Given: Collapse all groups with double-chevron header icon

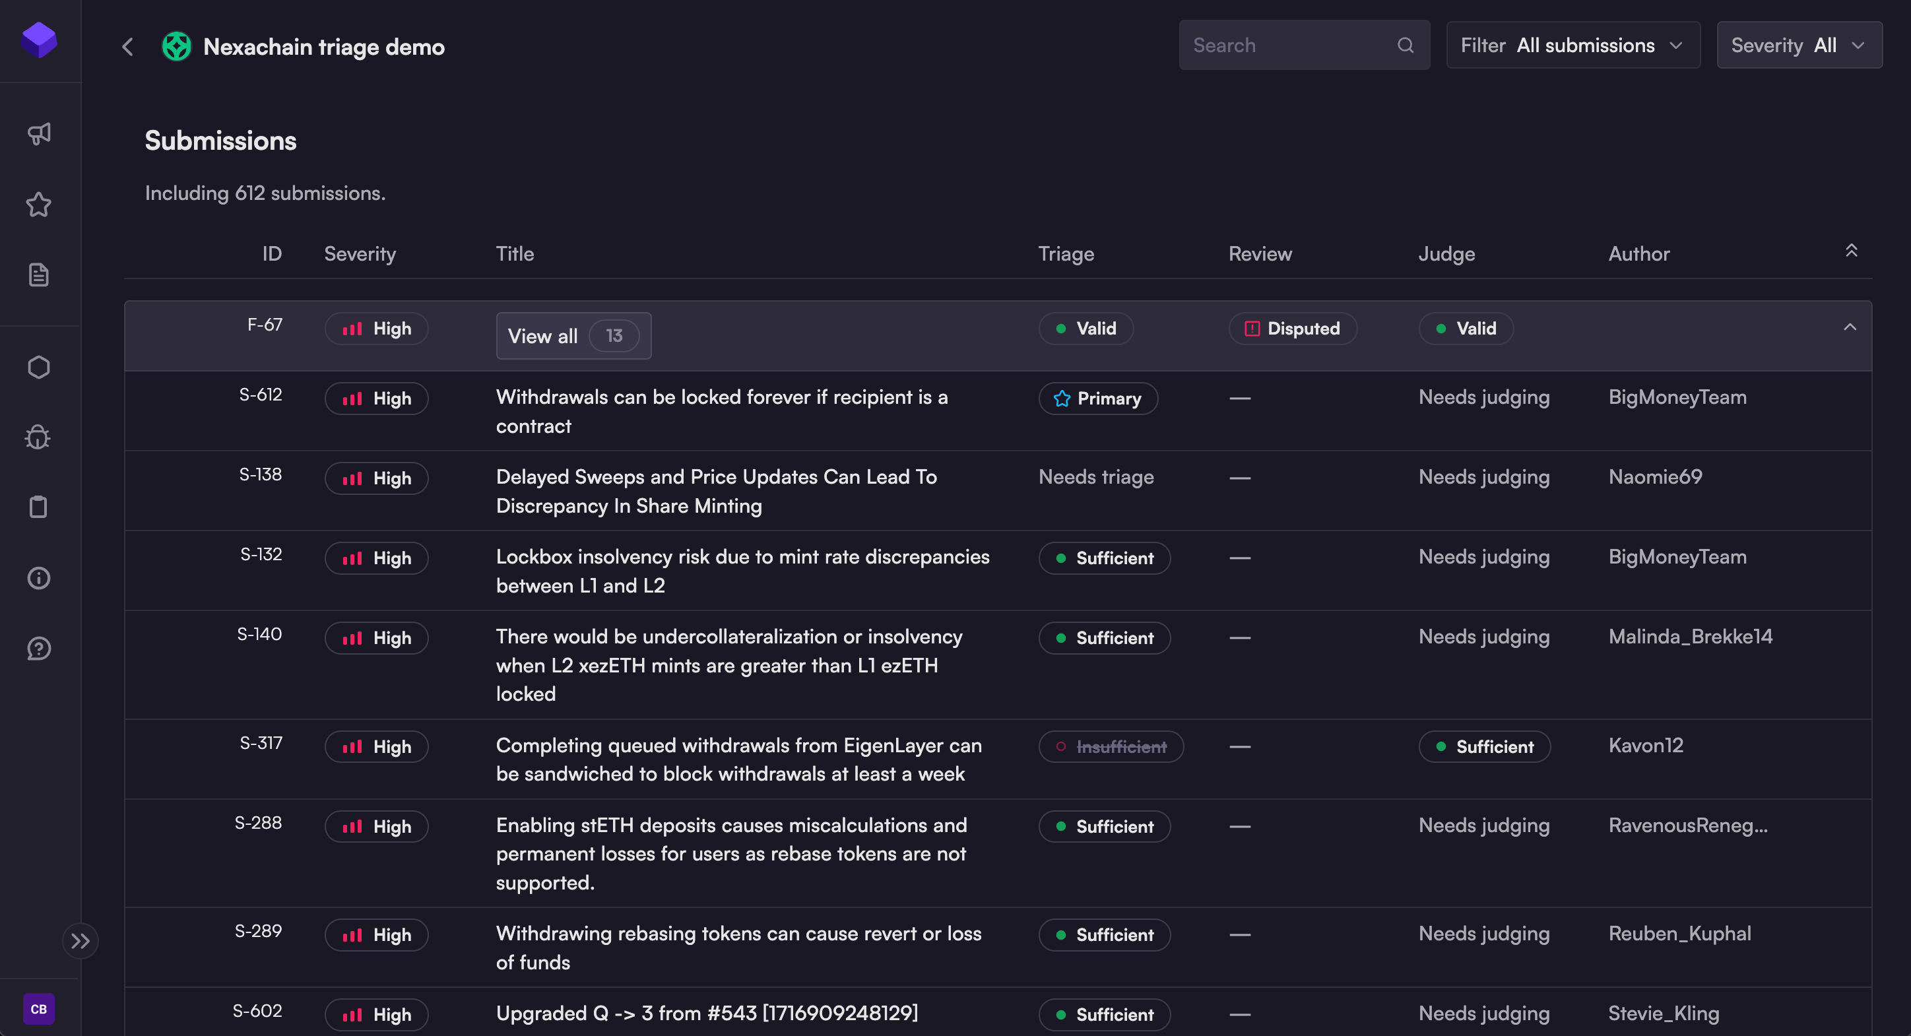Looking at the screenshot, I should pos(1851,251).
